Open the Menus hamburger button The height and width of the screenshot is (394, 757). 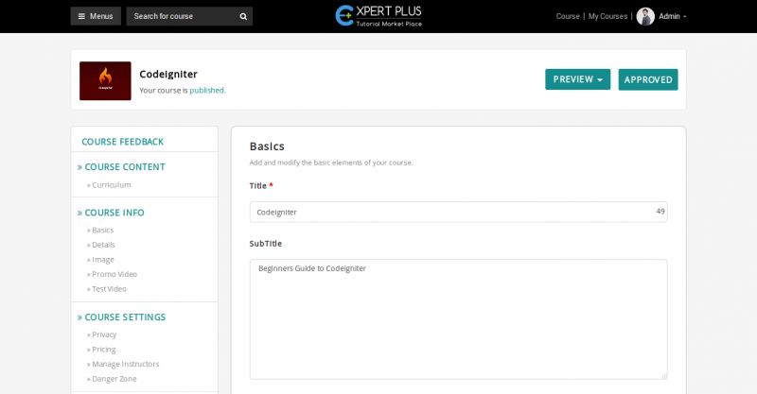96,16
